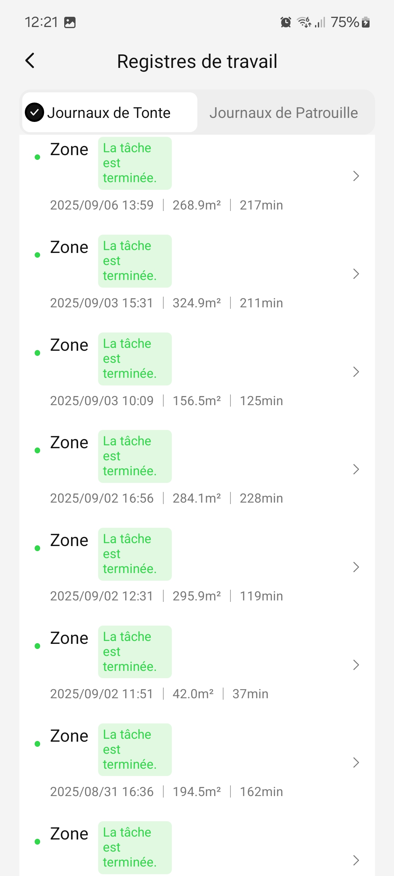Expand the 2025/09/03 15:31 log chevron
Screen dimensions: 394x876
[356, 274]
